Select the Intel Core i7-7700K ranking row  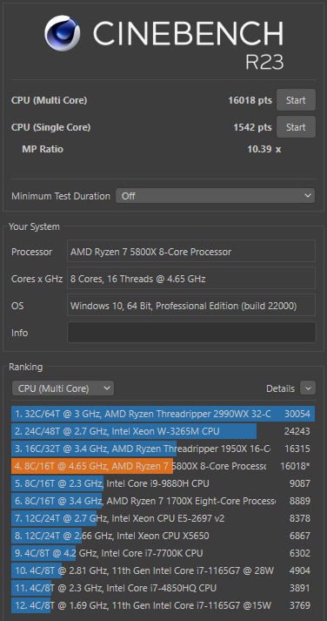coord(163,553)
